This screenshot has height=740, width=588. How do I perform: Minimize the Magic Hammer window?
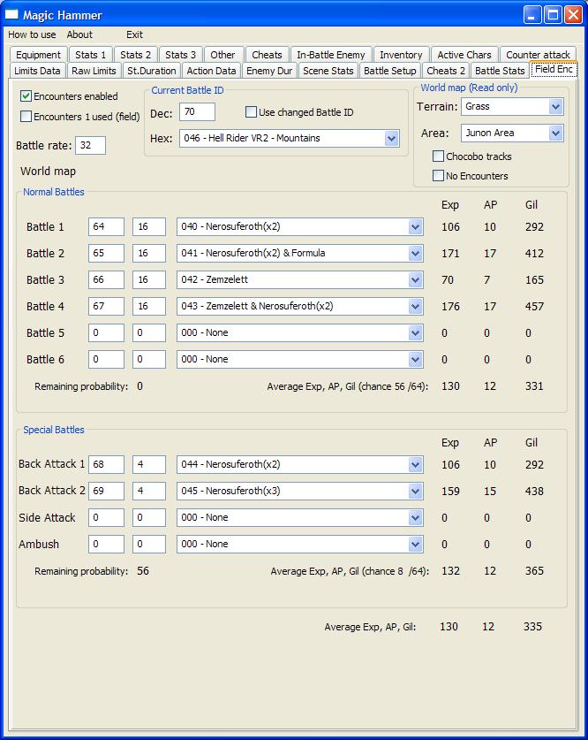coord(532,15)
